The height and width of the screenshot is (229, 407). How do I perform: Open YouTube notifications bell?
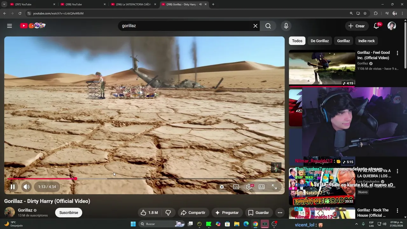click(x=376, y=26)
